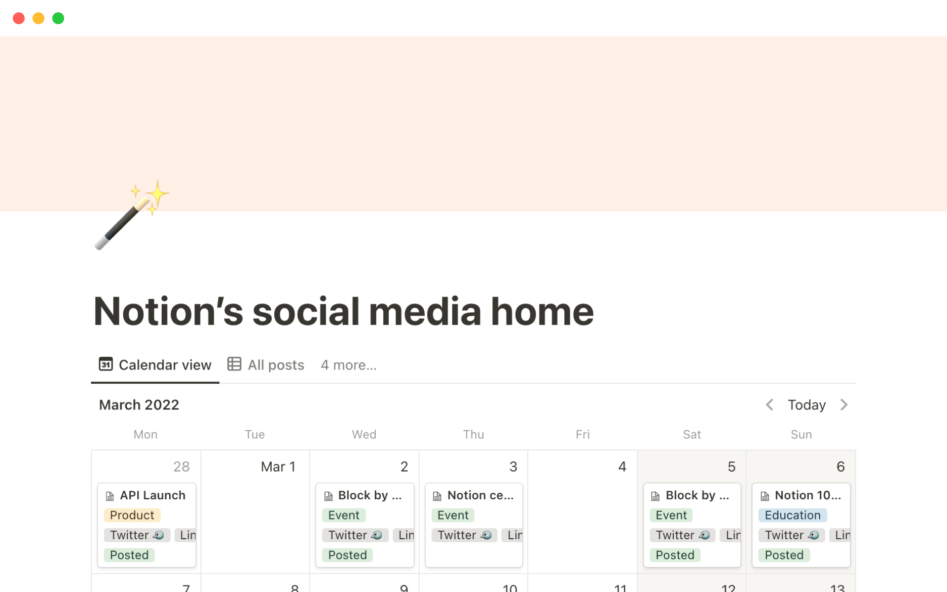Click the Block by... document icon on Wednesday
Viewport: 947px width, 592px height.
[x=328, y=495]
